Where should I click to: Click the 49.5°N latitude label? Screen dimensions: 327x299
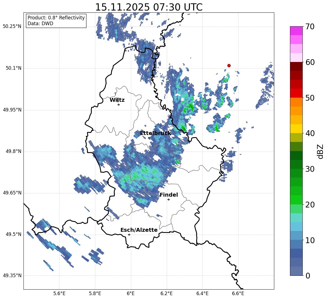[13, 234]
